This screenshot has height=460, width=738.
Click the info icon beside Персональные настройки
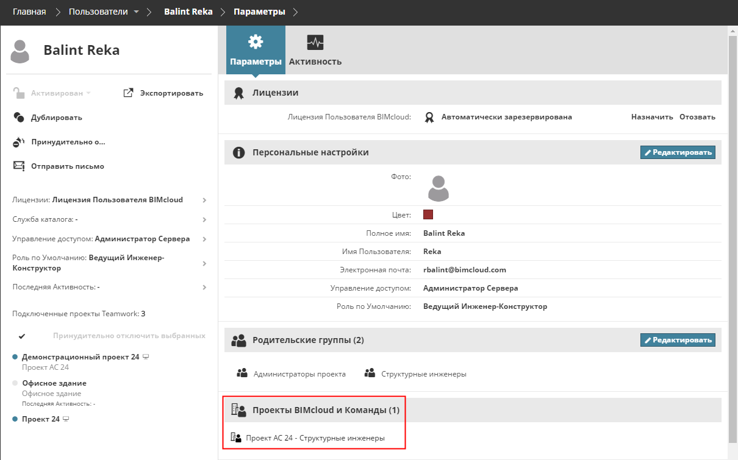click(x=239, y=152)
